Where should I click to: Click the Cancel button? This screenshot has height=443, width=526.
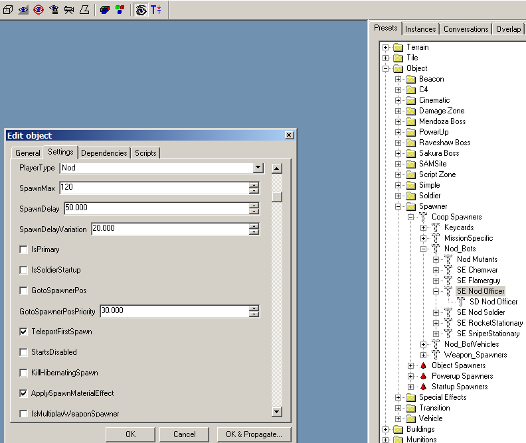[x=184, y=434]
